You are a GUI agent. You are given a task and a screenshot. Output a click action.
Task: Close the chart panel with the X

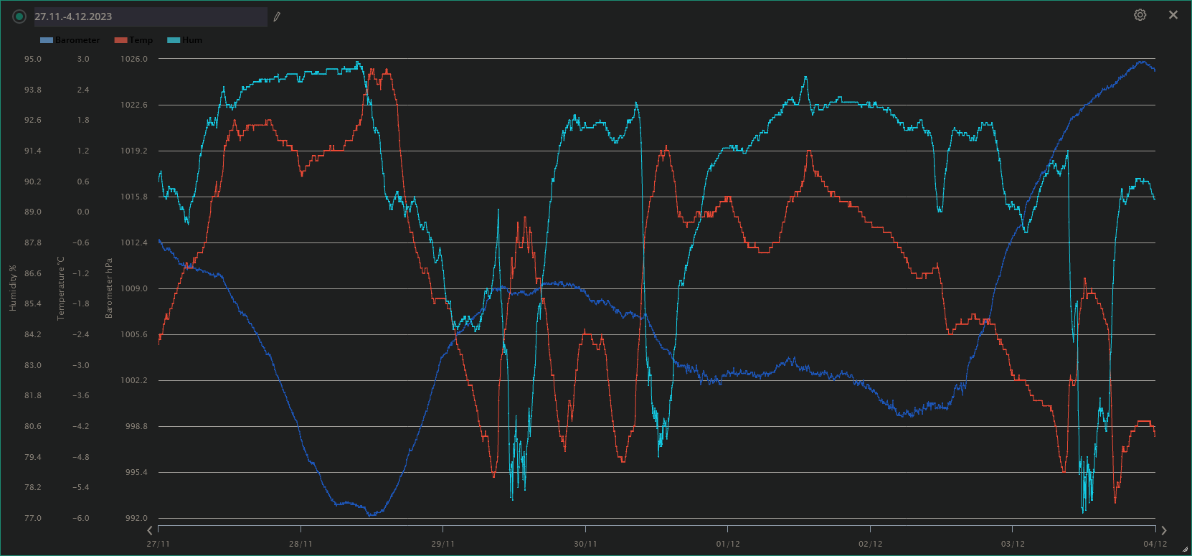click(x=1173, y=15)
